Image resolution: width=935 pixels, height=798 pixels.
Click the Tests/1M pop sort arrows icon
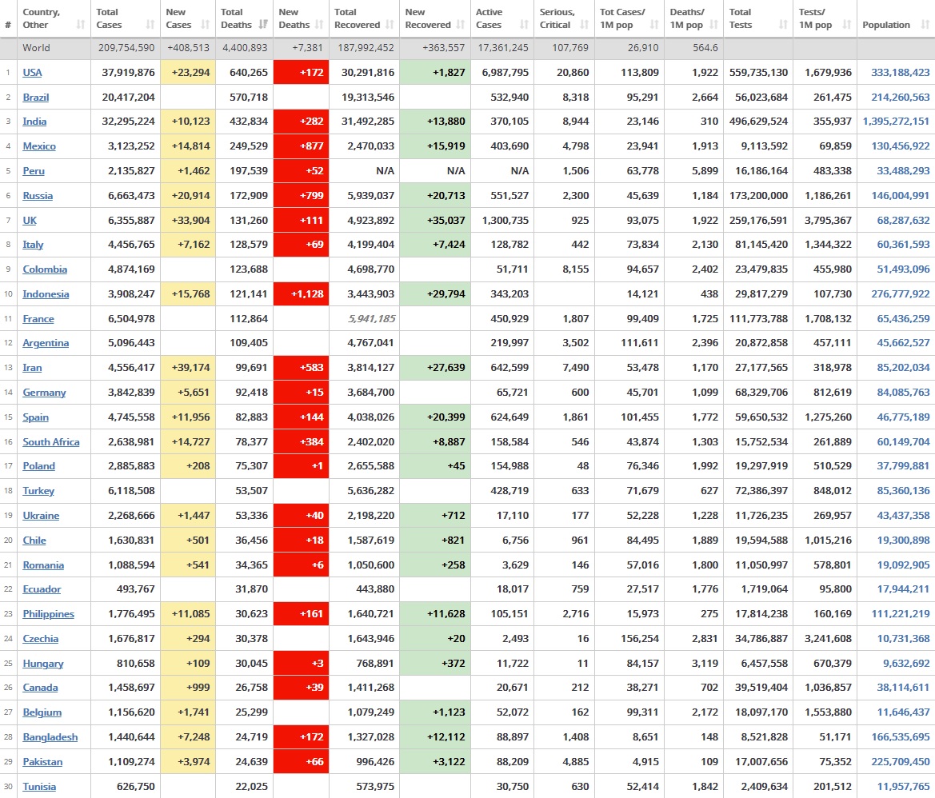[847, 25]
